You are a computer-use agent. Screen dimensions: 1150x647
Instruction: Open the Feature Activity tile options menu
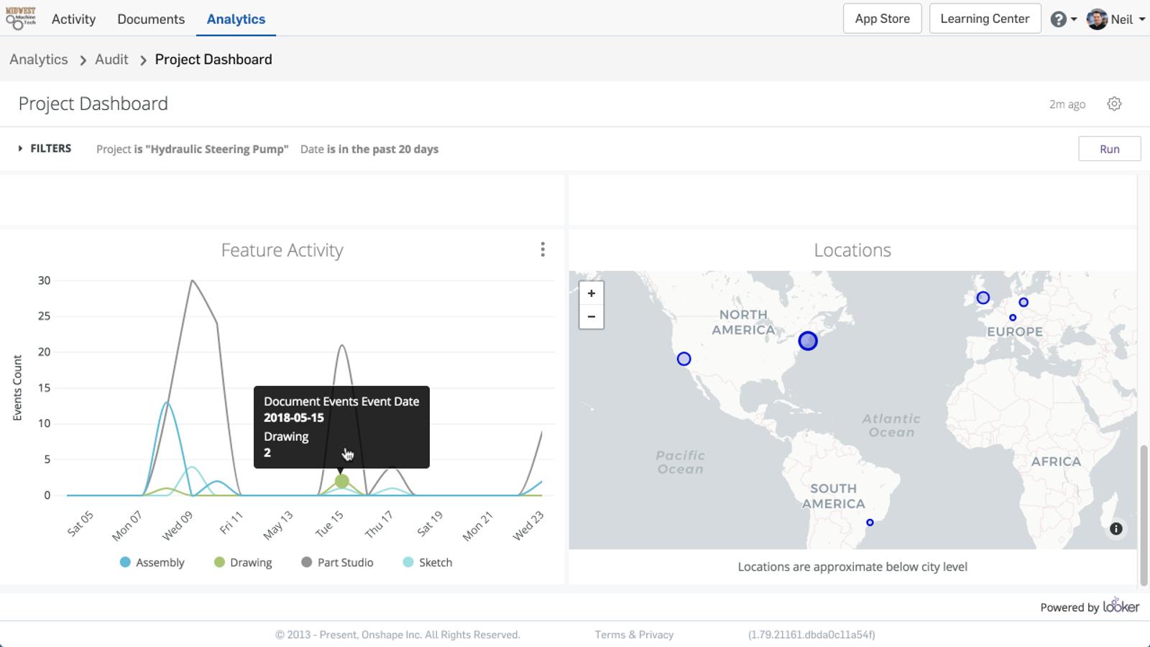pos(543,249)
